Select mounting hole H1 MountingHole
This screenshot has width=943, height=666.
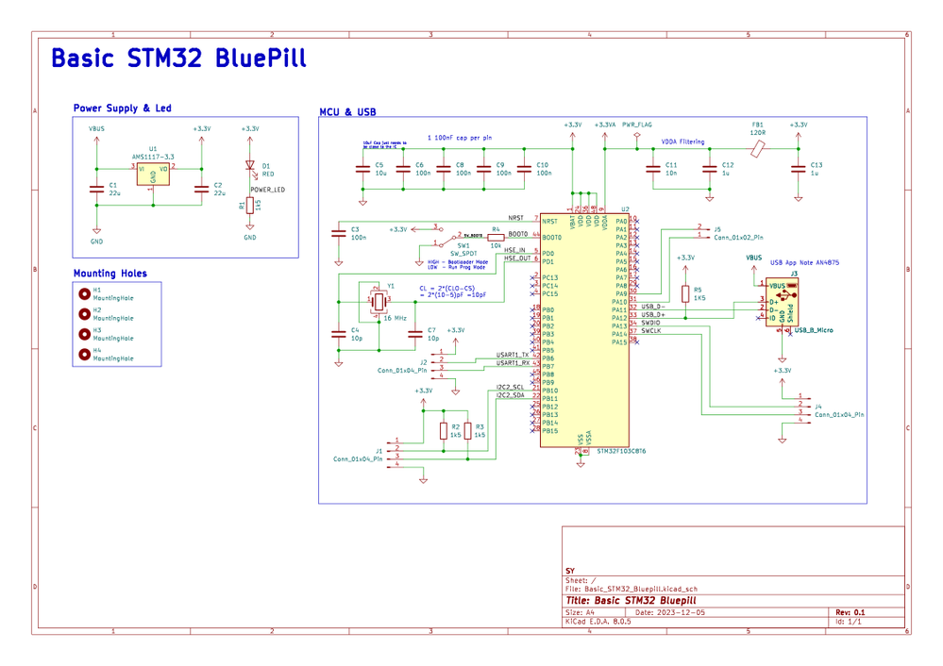(84, 293)
